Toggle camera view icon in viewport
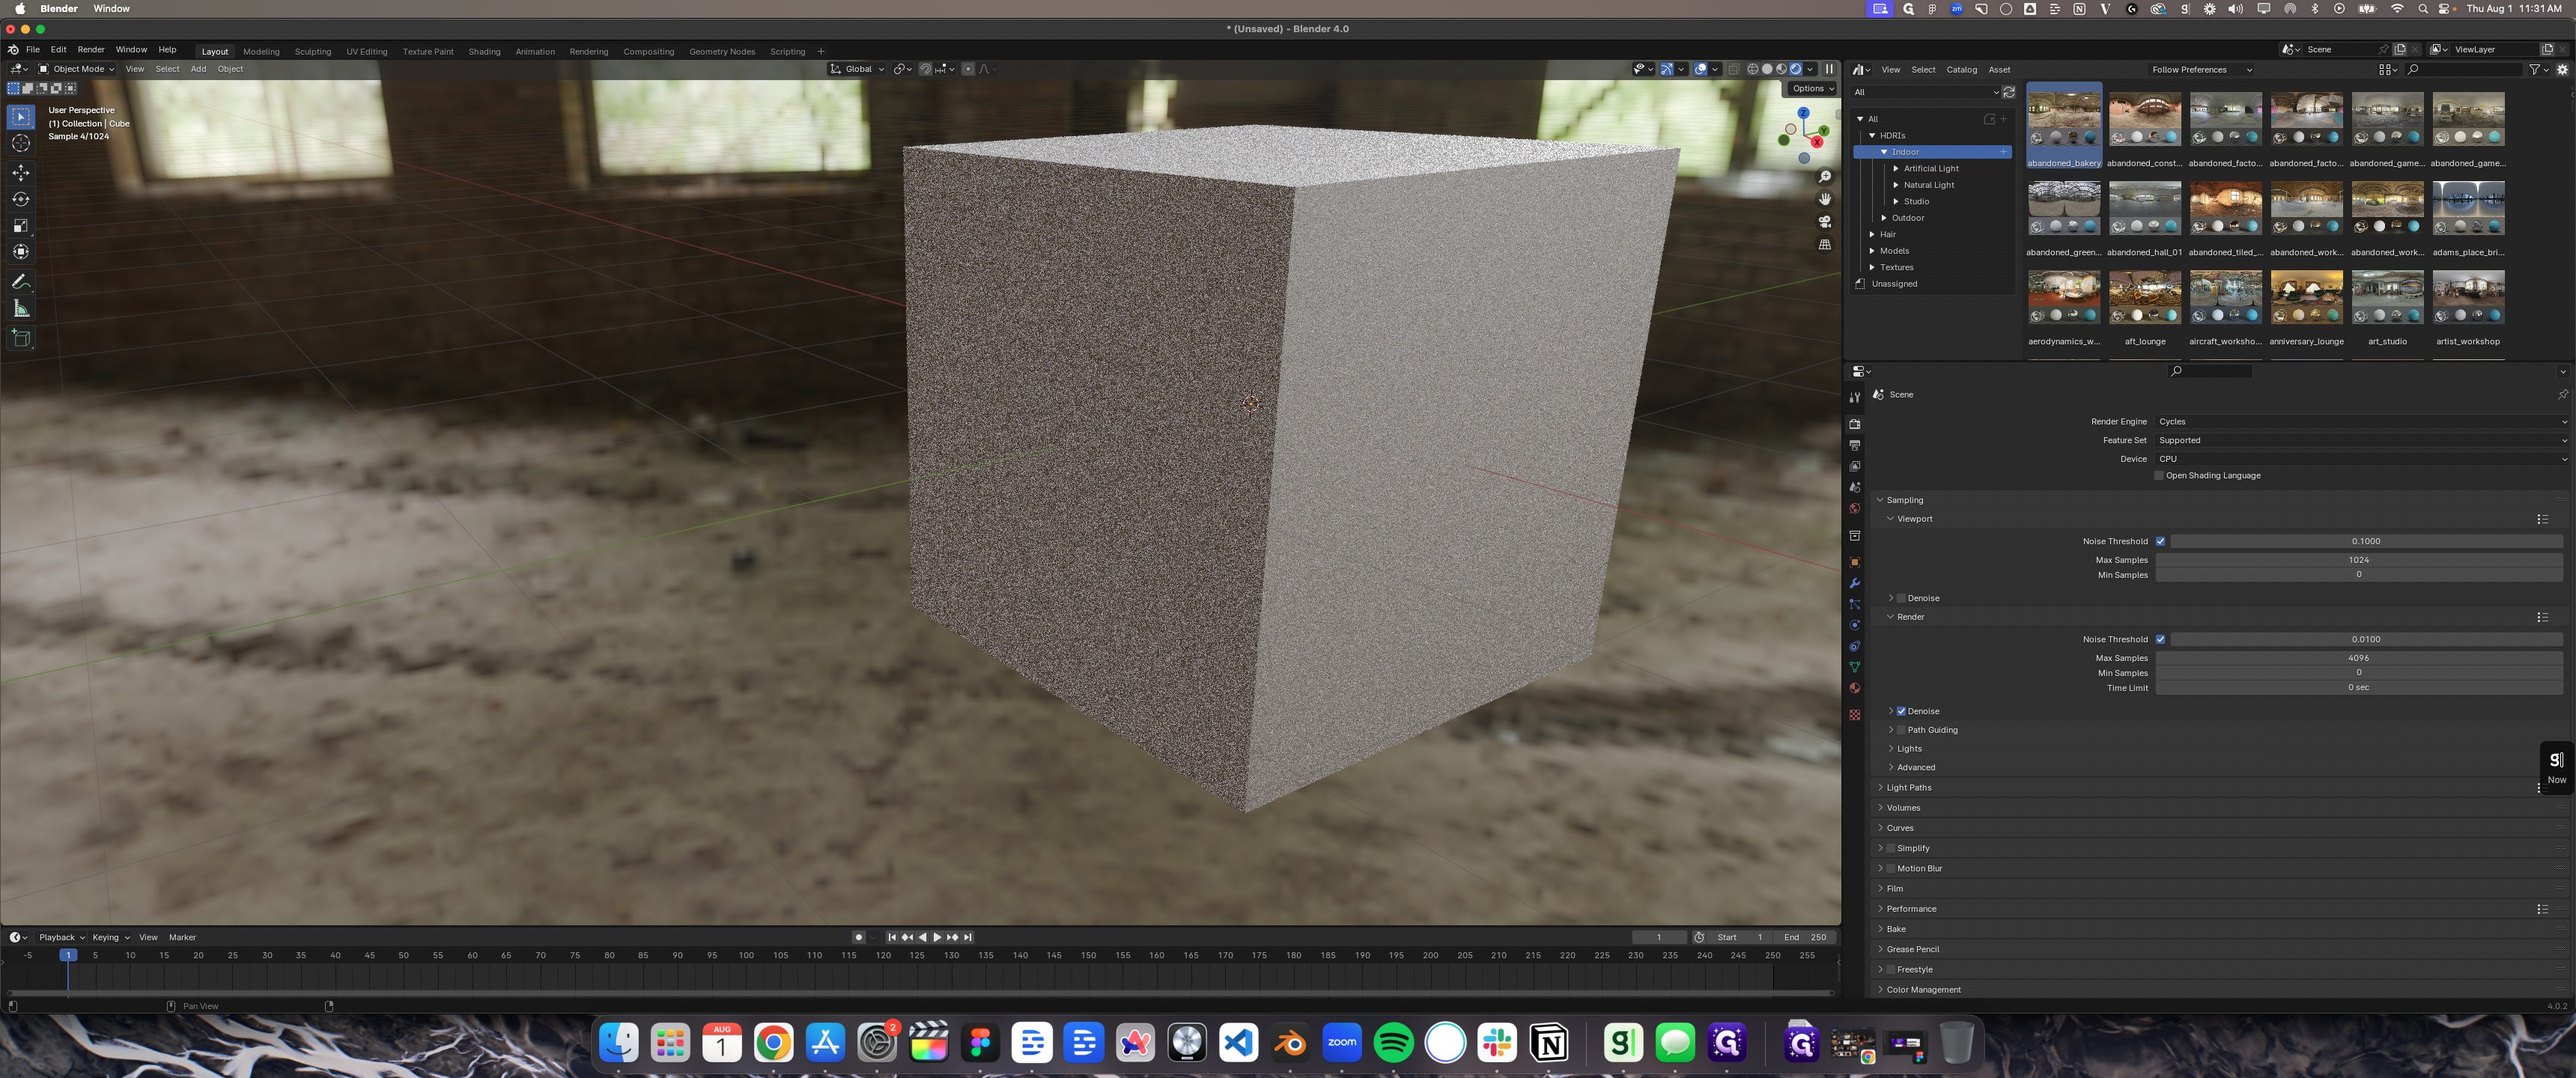Viewport: 2576px width, 1078px height. click(x=1824, y=222)
